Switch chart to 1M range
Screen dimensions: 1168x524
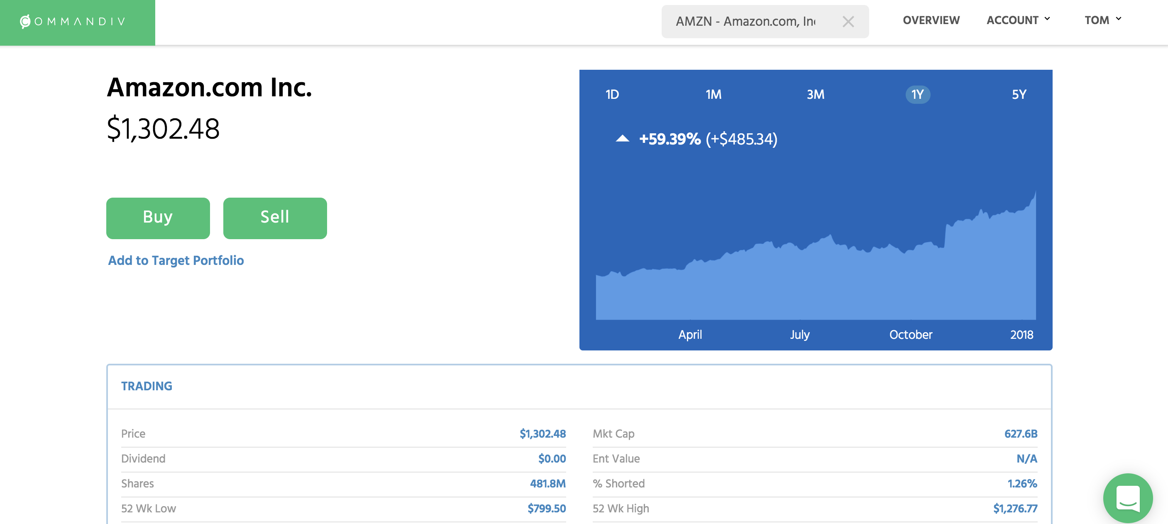click(713, 94)
